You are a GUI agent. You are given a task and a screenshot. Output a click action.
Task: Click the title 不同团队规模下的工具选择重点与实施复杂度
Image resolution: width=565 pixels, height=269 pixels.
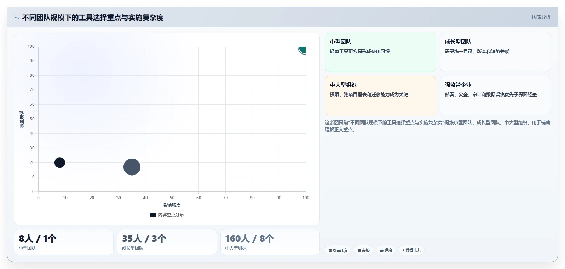coord(93,17)
